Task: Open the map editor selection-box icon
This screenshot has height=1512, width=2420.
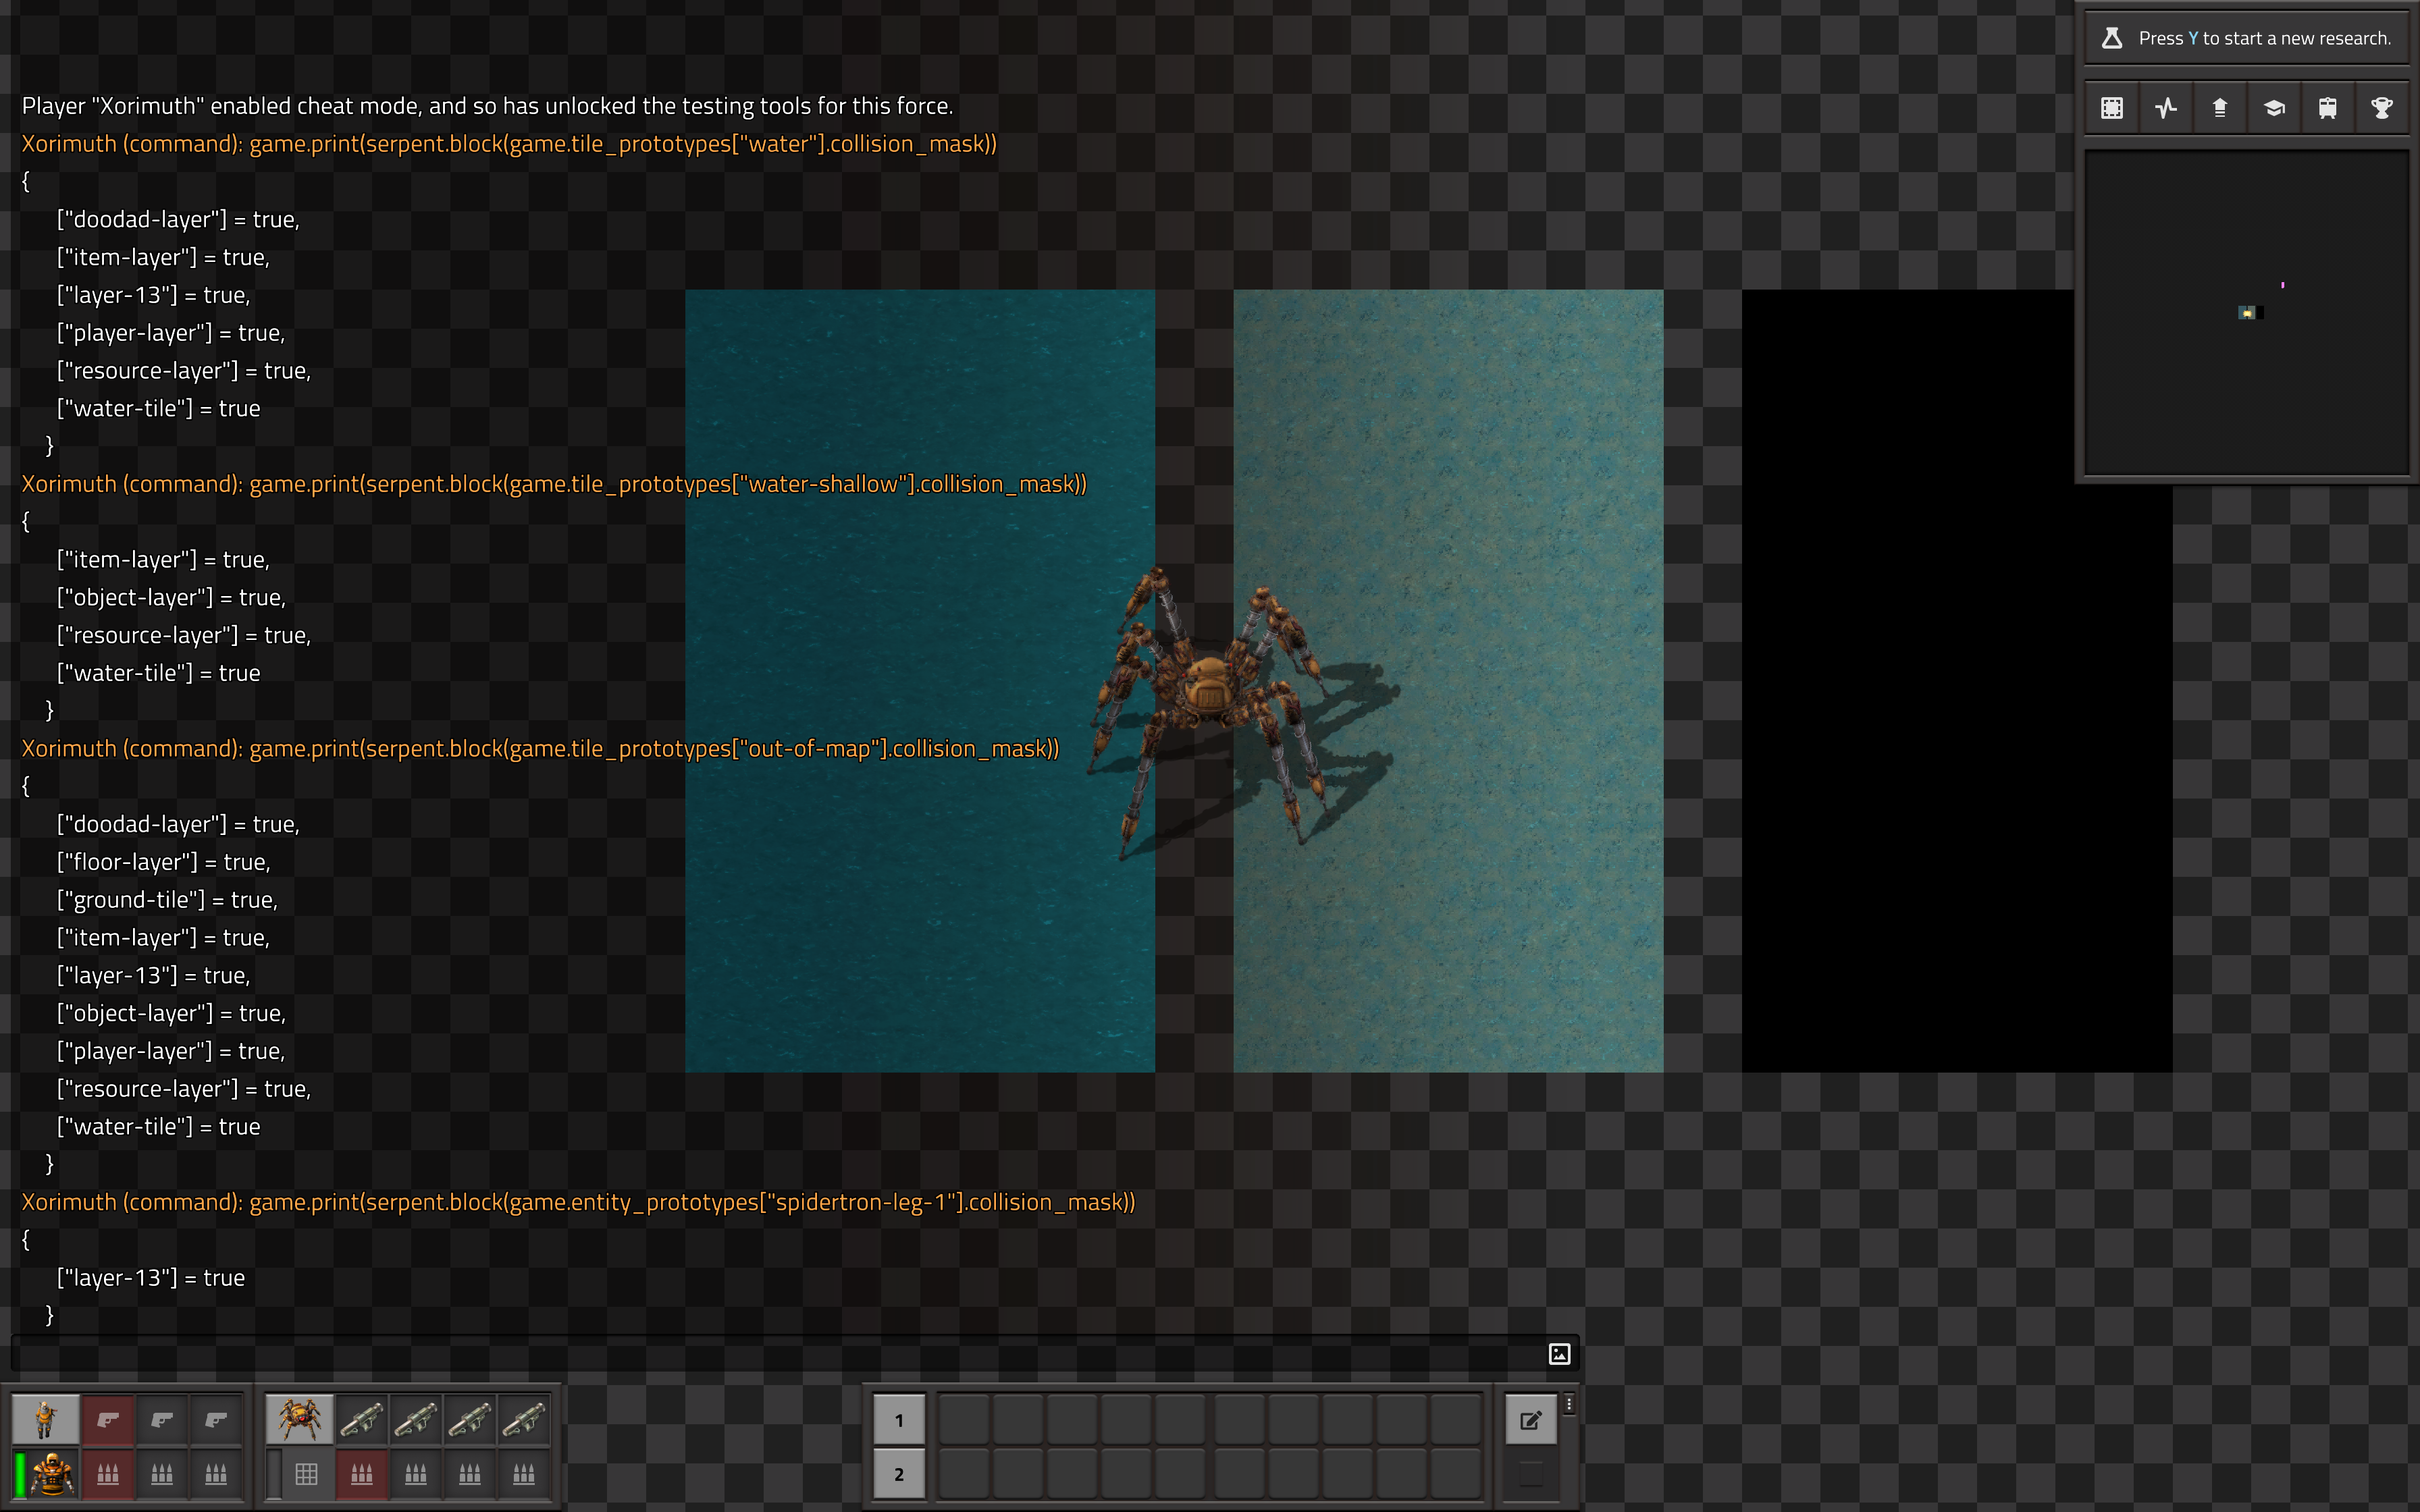Action: pyautogui.click(x=2111, y=108)
